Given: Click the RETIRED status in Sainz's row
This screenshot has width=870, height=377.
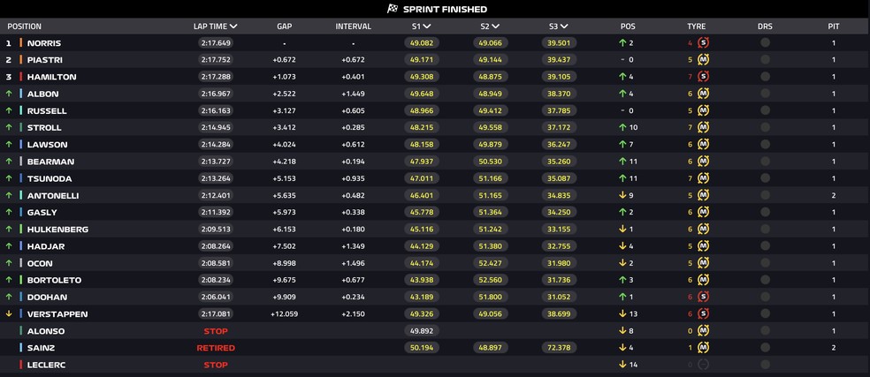Looking at the screenshot, I should coord(216,348).
